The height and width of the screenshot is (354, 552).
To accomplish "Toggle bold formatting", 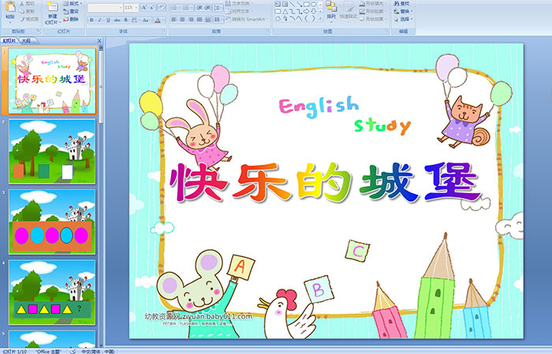I will pyautogui.click(x=91, y=20).
